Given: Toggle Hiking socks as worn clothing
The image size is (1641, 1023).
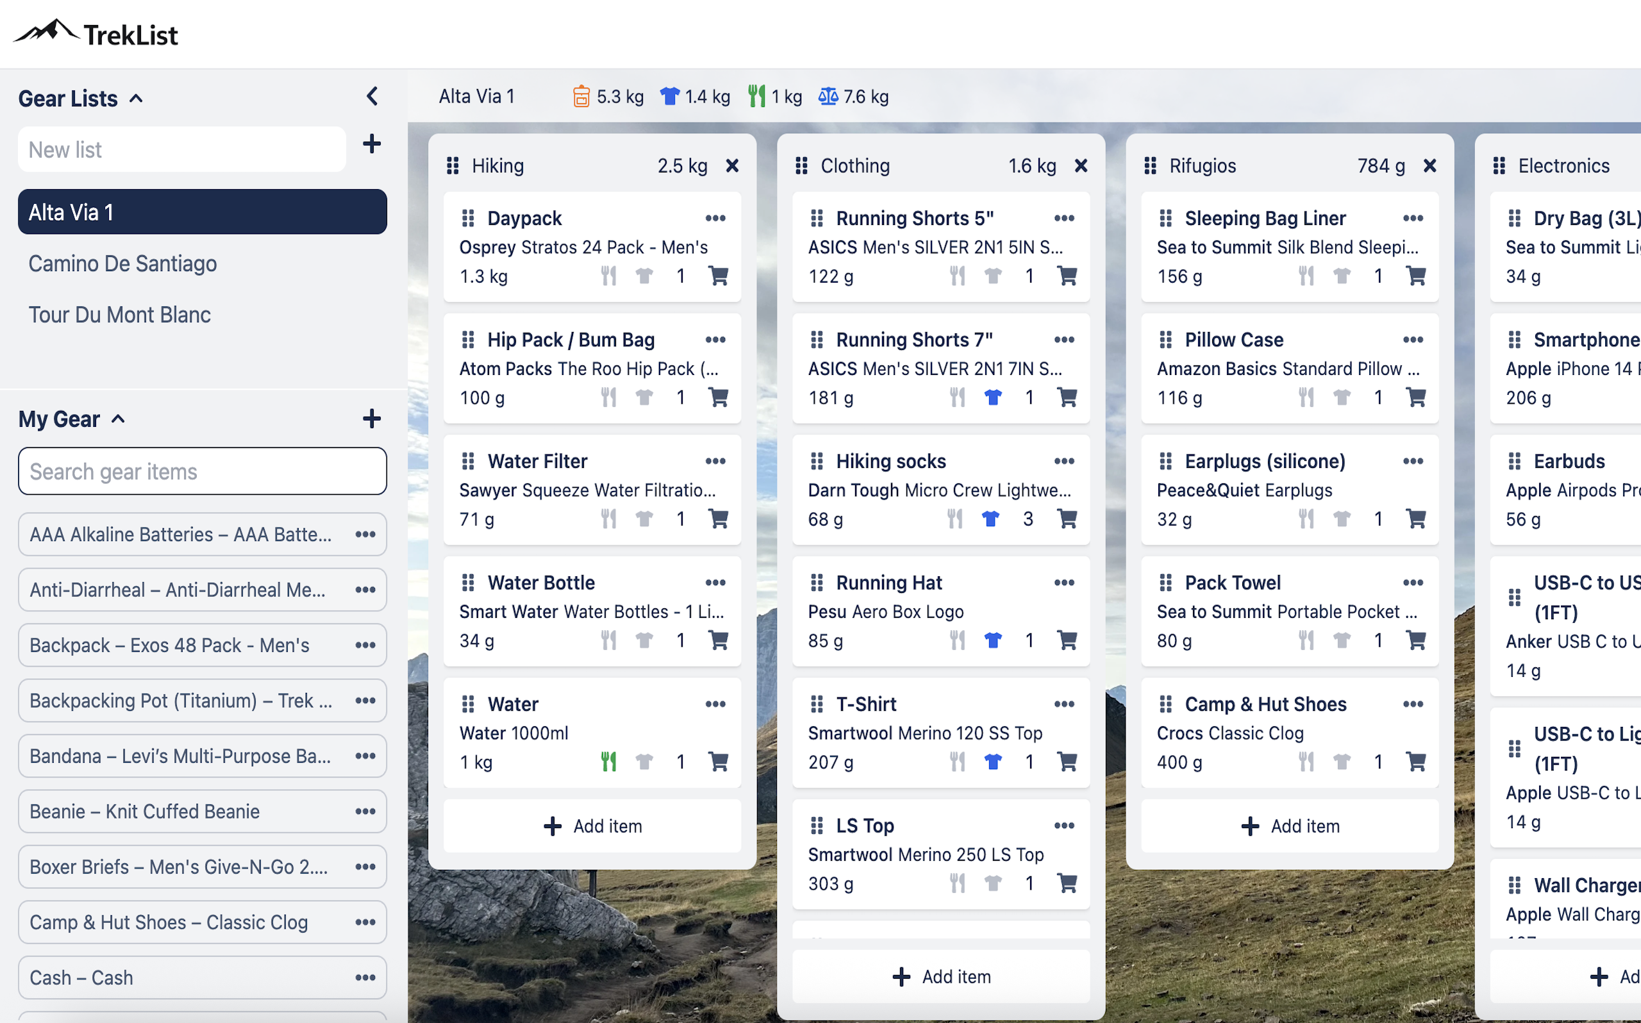Looking at the screenshot, I should (991, 519).
